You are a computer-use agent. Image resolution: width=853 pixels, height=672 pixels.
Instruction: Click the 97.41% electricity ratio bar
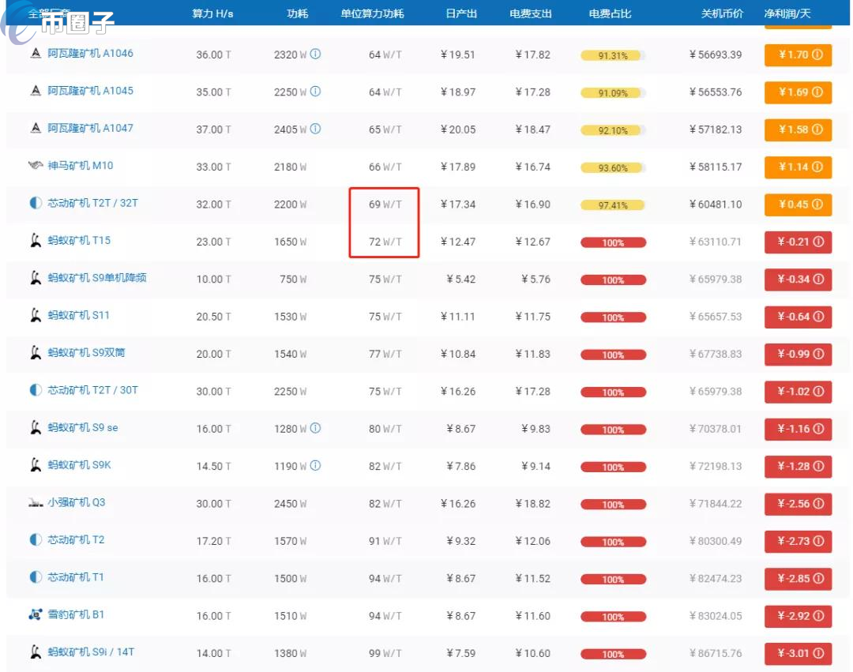[613, 205]
